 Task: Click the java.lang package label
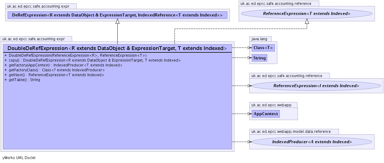260,39
